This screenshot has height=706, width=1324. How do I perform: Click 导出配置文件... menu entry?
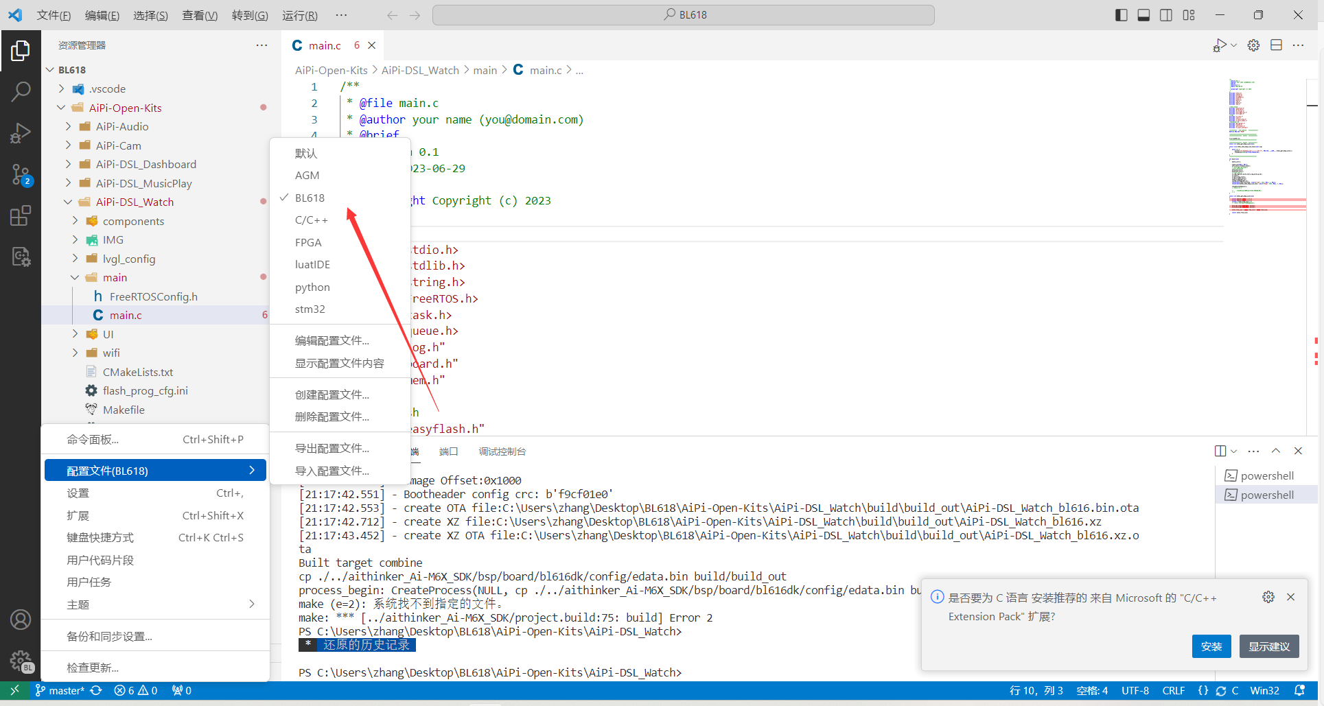point(340,448)
